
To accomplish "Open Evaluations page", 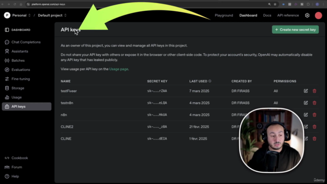I will click(x=17, y=70).
